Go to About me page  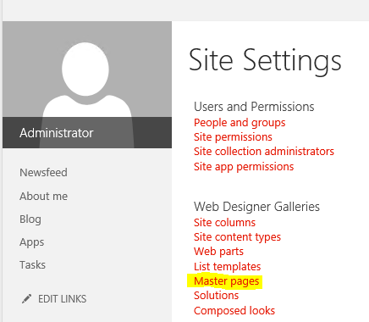point(43,196)
